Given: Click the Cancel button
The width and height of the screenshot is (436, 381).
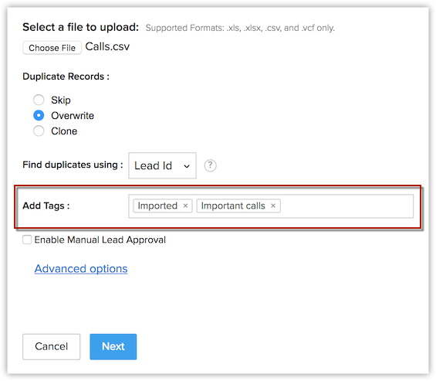Looking at the screenshot, I should [x=52, y=346].
